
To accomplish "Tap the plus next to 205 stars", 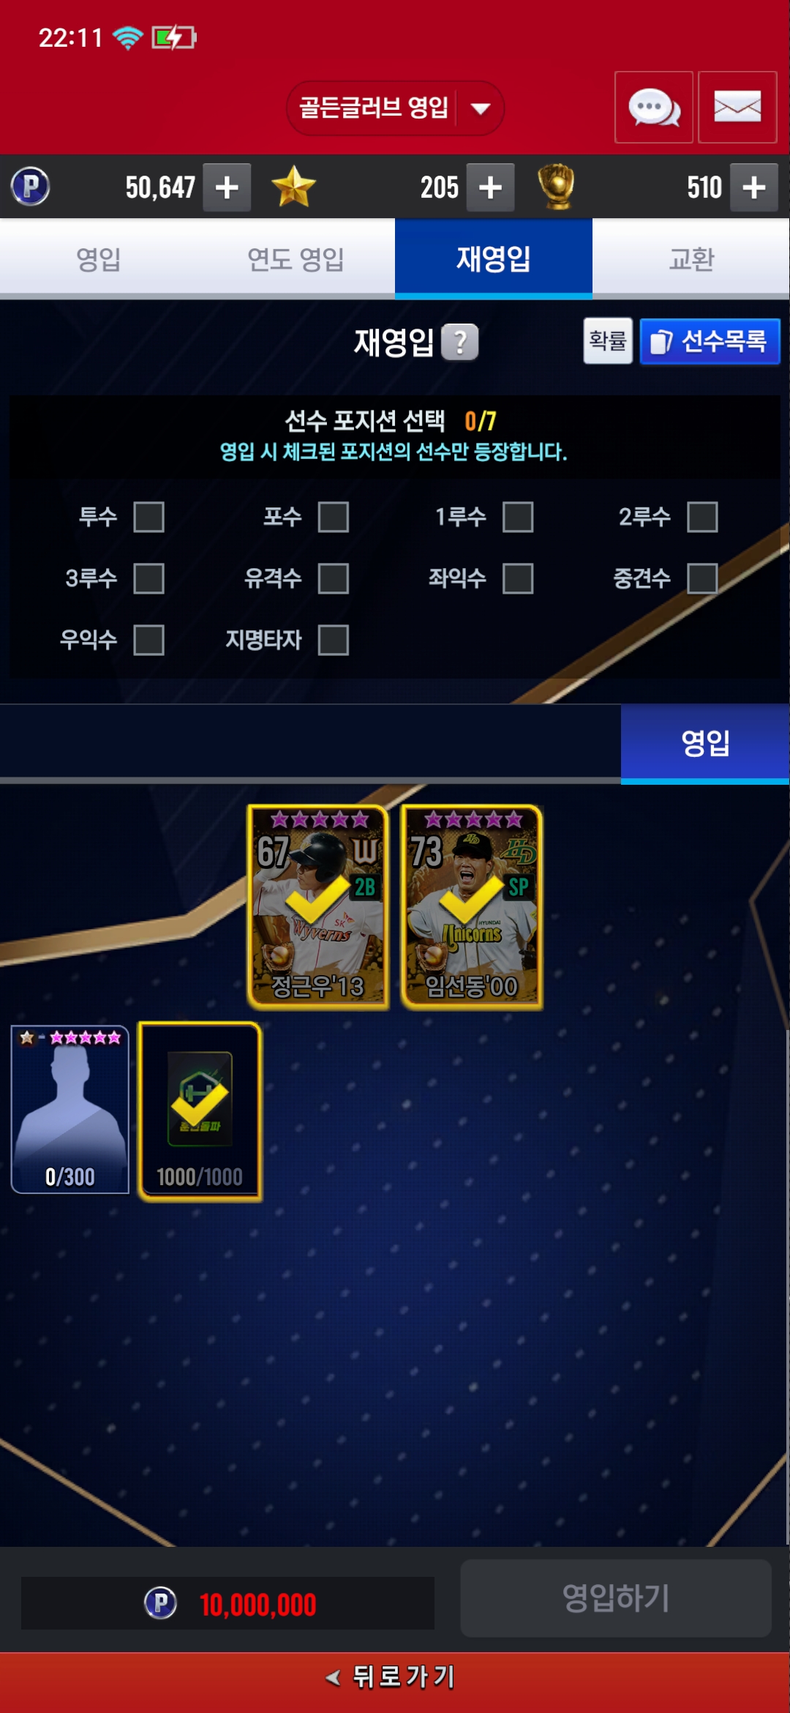I will click(490, 187).
